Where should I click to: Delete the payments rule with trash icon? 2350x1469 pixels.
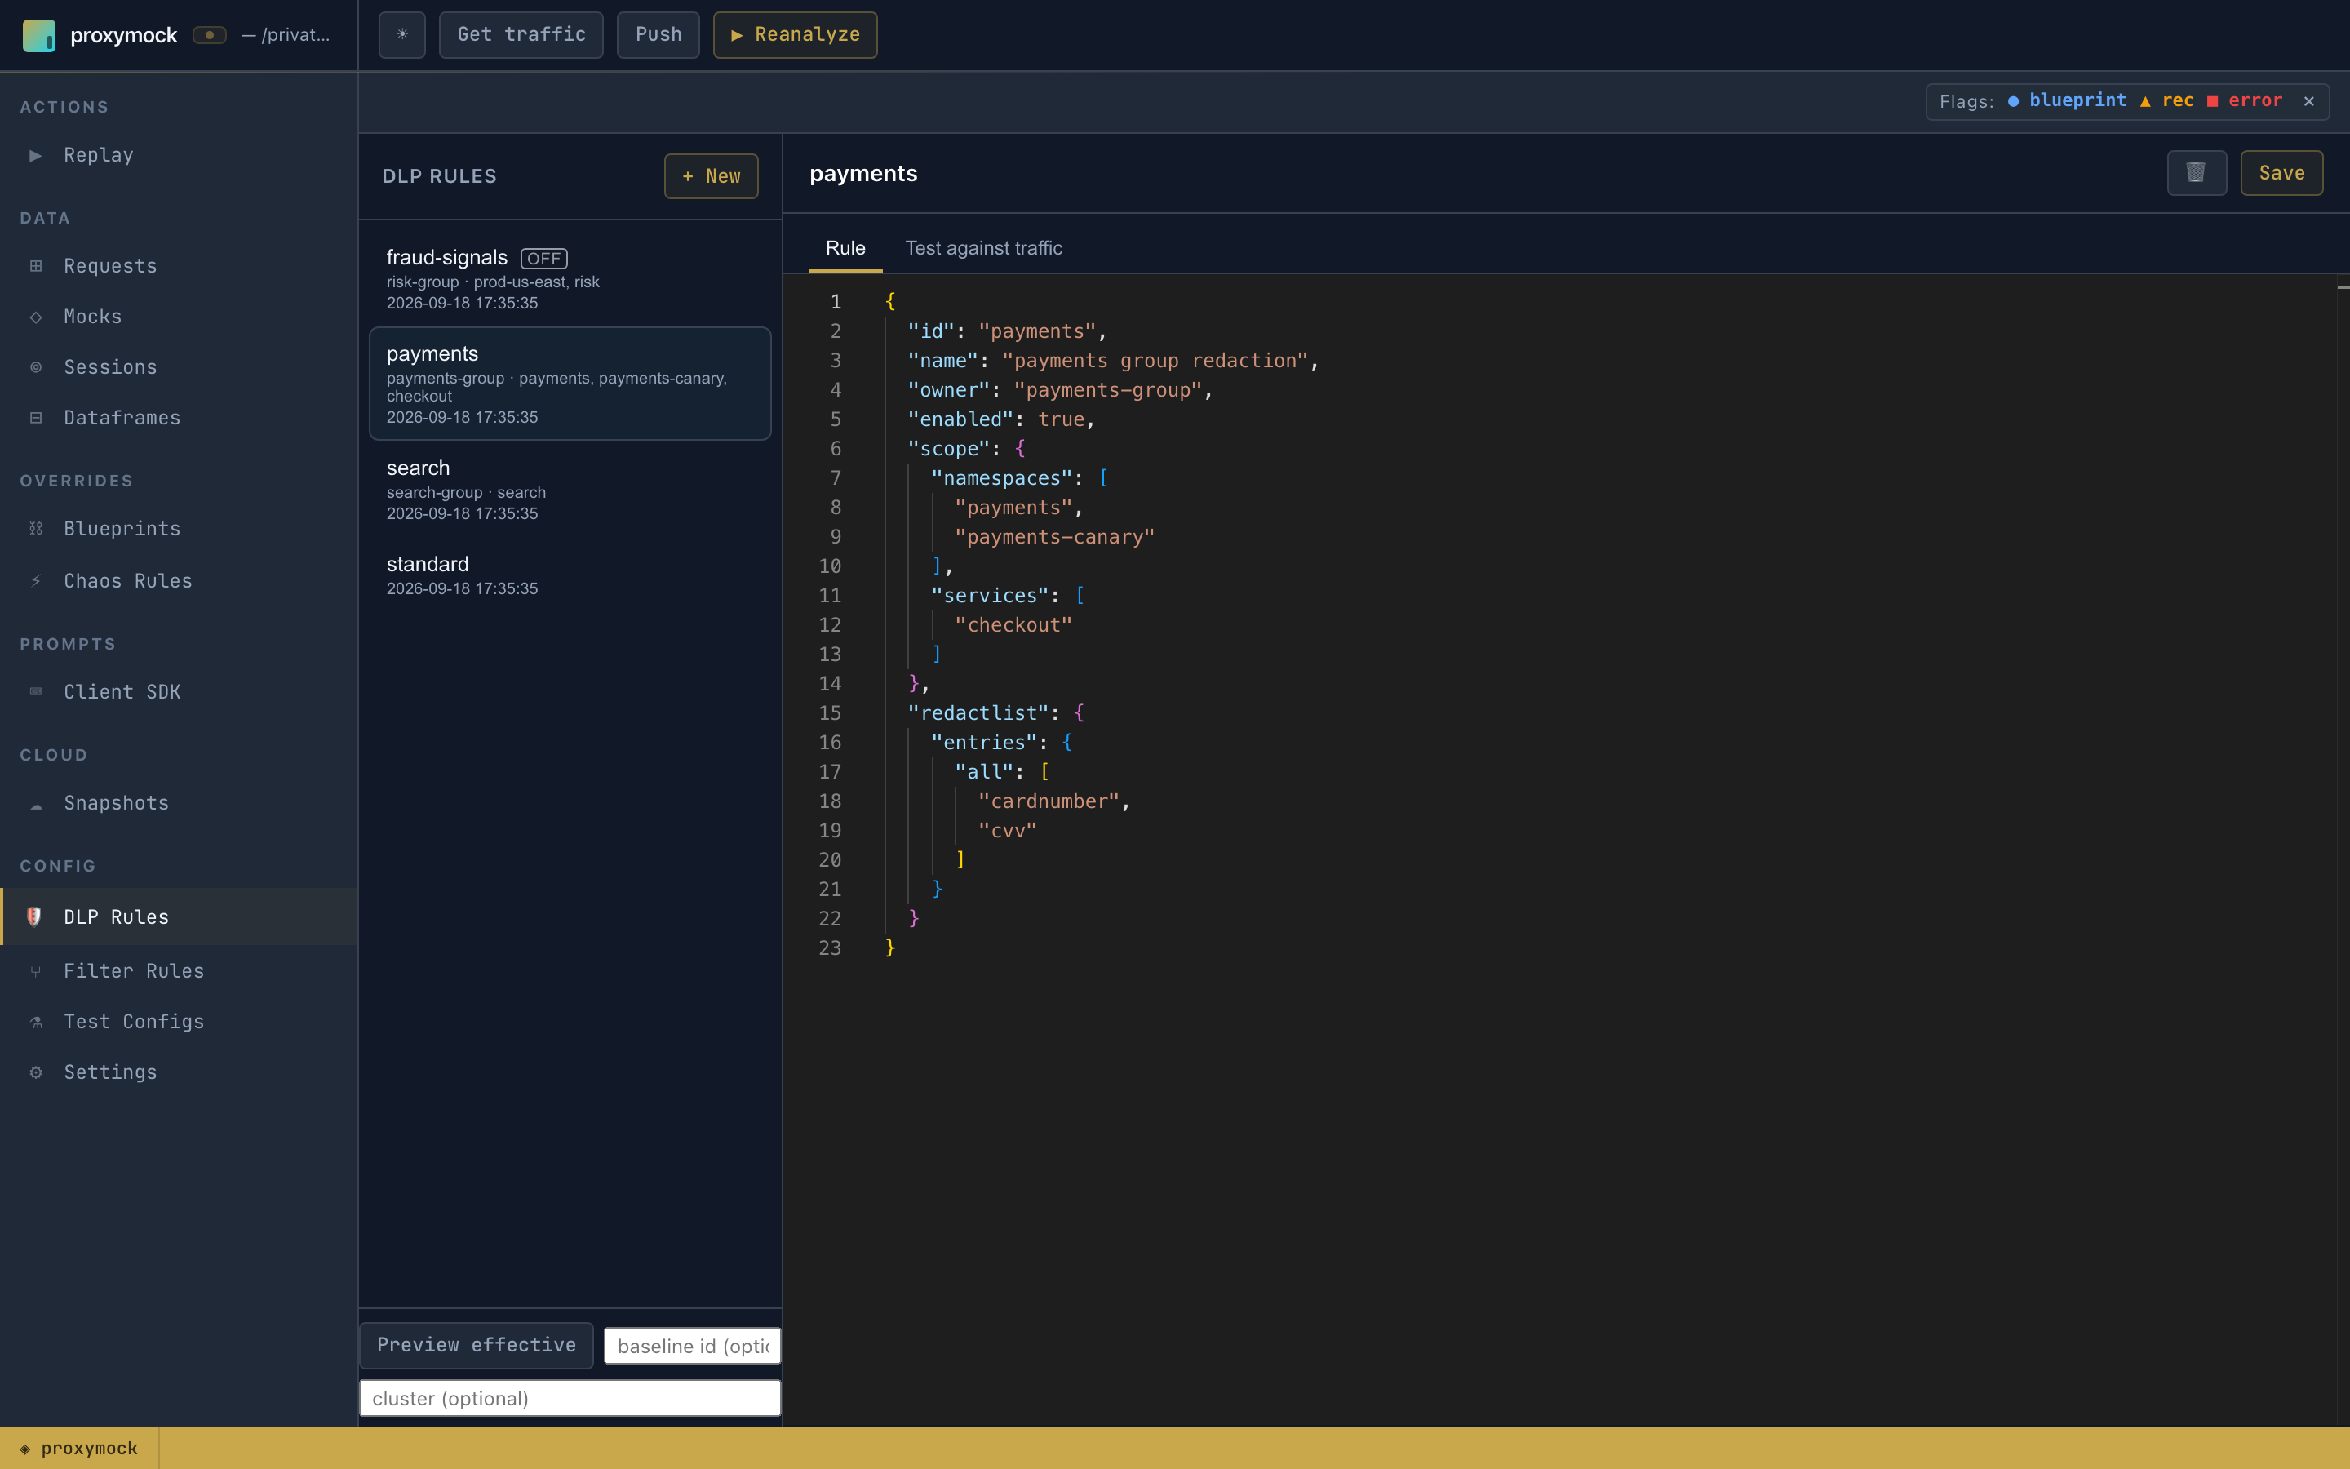[2197, 173]
